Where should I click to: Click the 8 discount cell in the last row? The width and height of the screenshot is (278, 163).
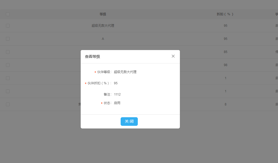click(x=225, y=104)
